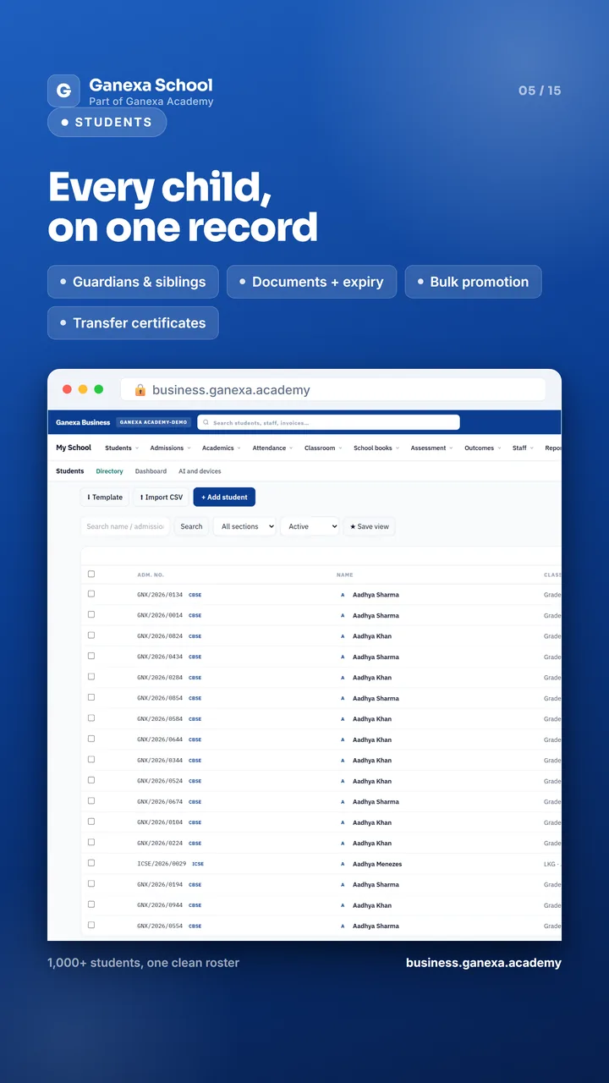Screen dimensions: 609x1083
Task: Tick the checkbox beside GNX/2026/0584
Action: tap(91, 718)
